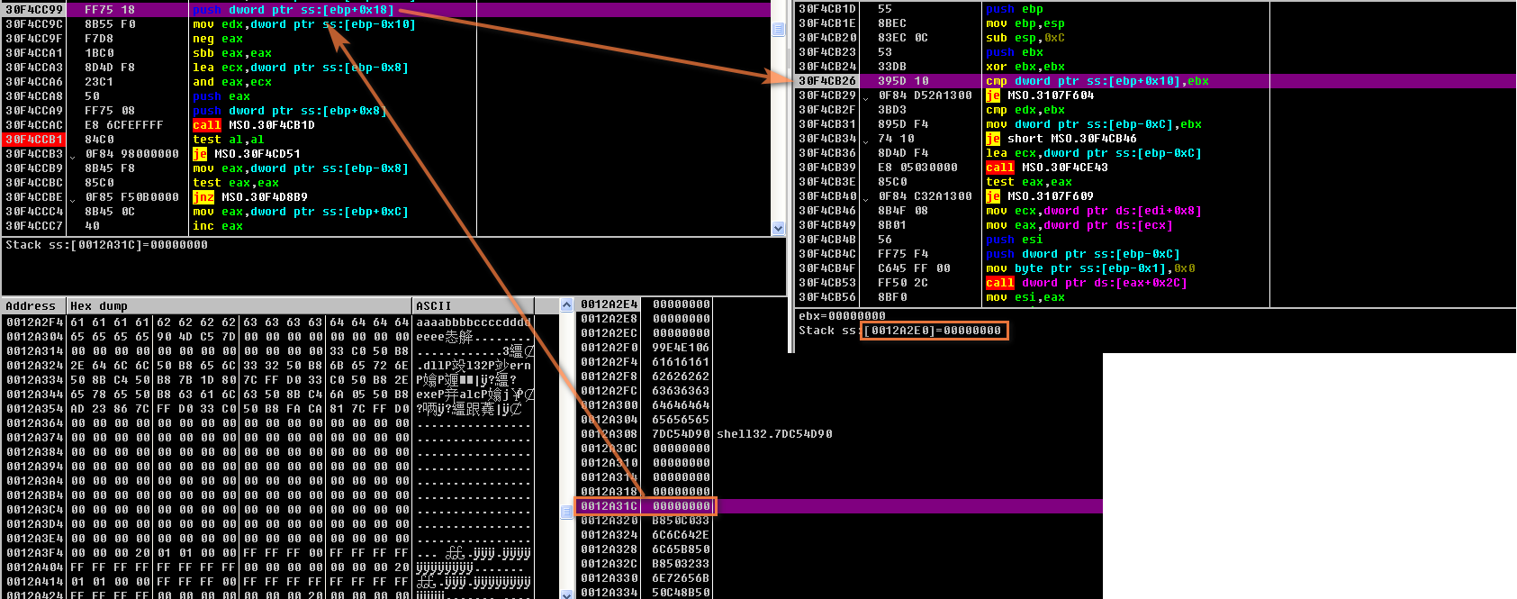The image size is (1517, 599).
Task: Select the 'je MSO.30F4CD51' instruction
Action: tap(247, 154)
